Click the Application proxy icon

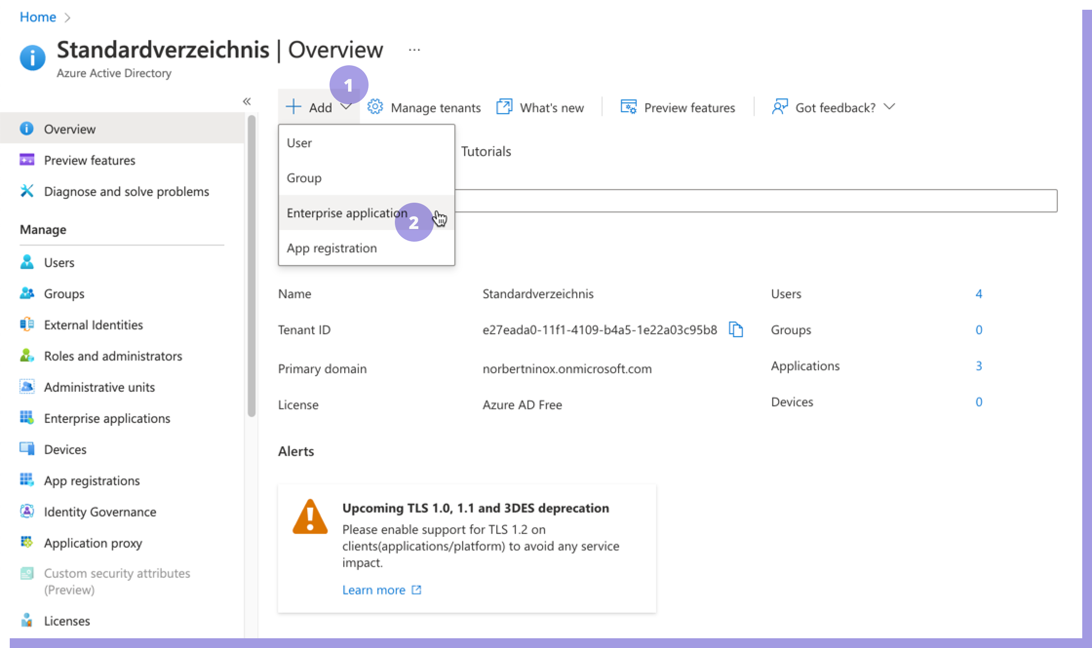click(x=27, y=542)
